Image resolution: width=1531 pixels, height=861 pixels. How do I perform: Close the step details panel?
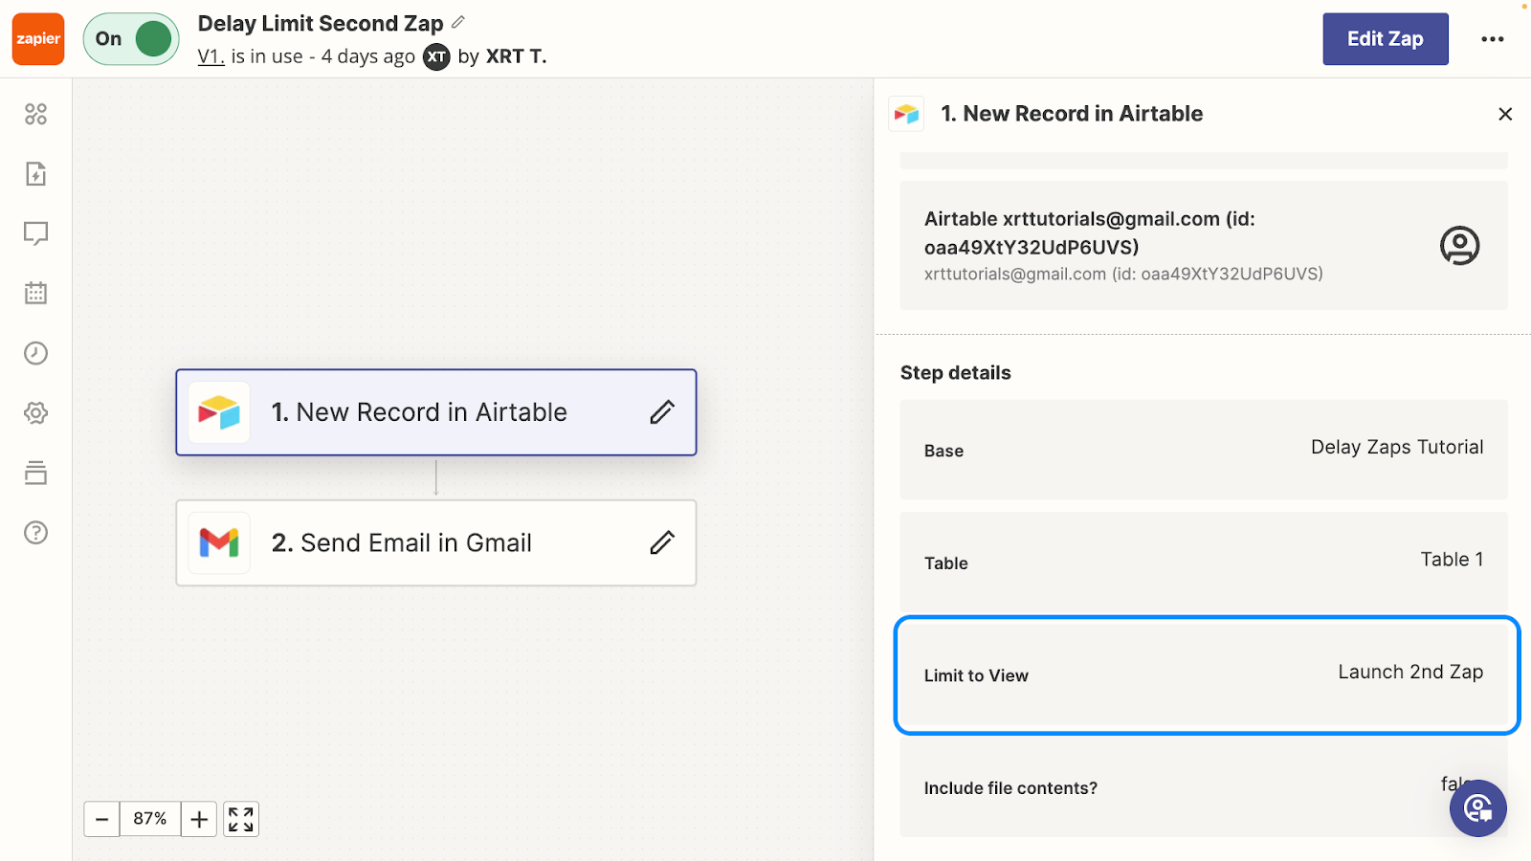click(1505, 114)
